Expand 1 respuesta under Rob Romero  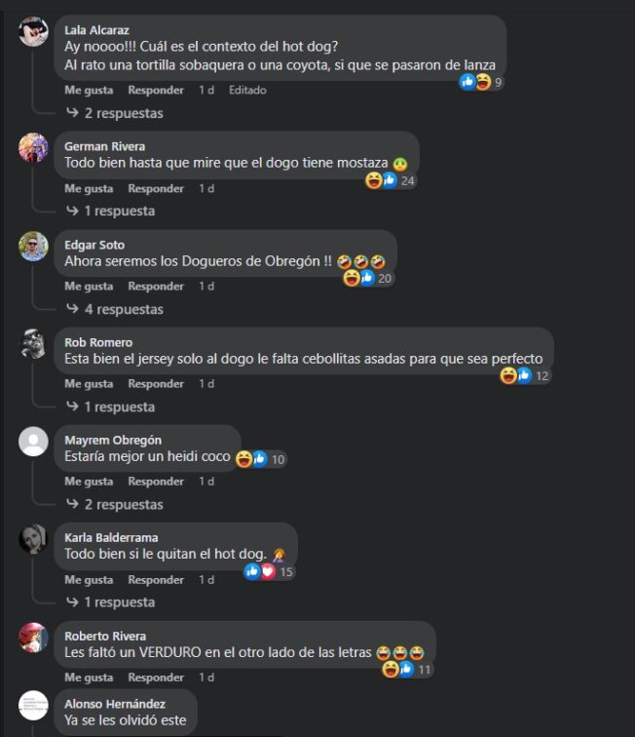click(x=111, y=407)
